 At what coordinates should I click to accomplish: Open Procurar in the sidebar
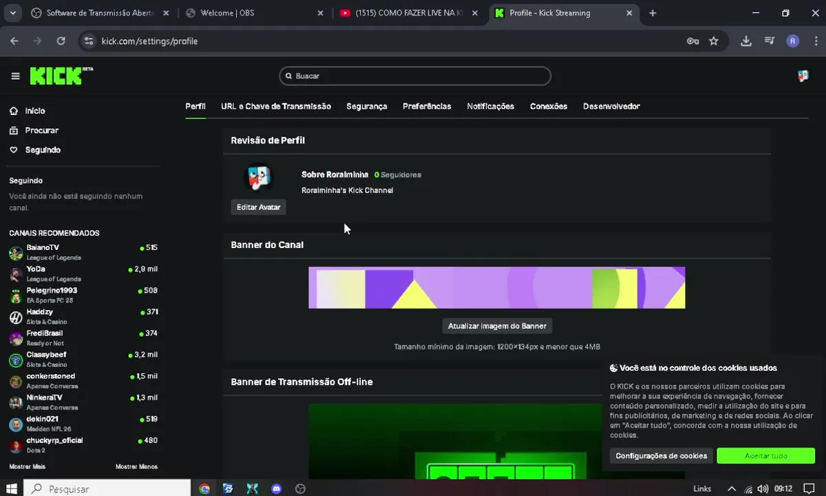coord(34,130)
